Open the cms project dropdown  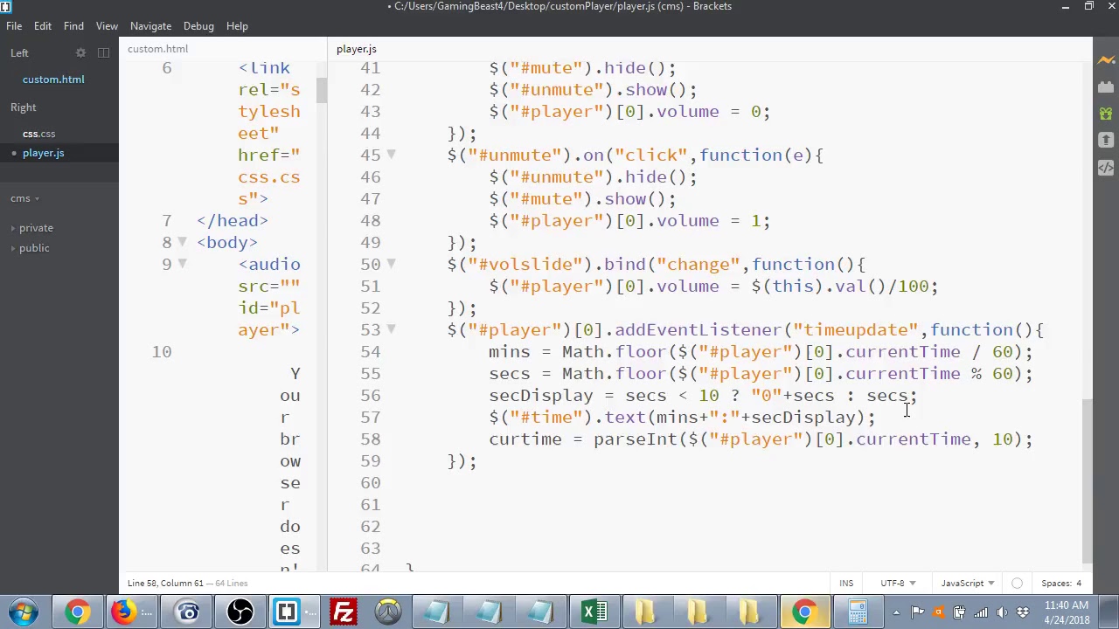pyautogui.click(x=25, y=198)
